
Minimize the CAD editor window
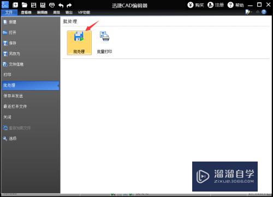[x=251, y=5]
